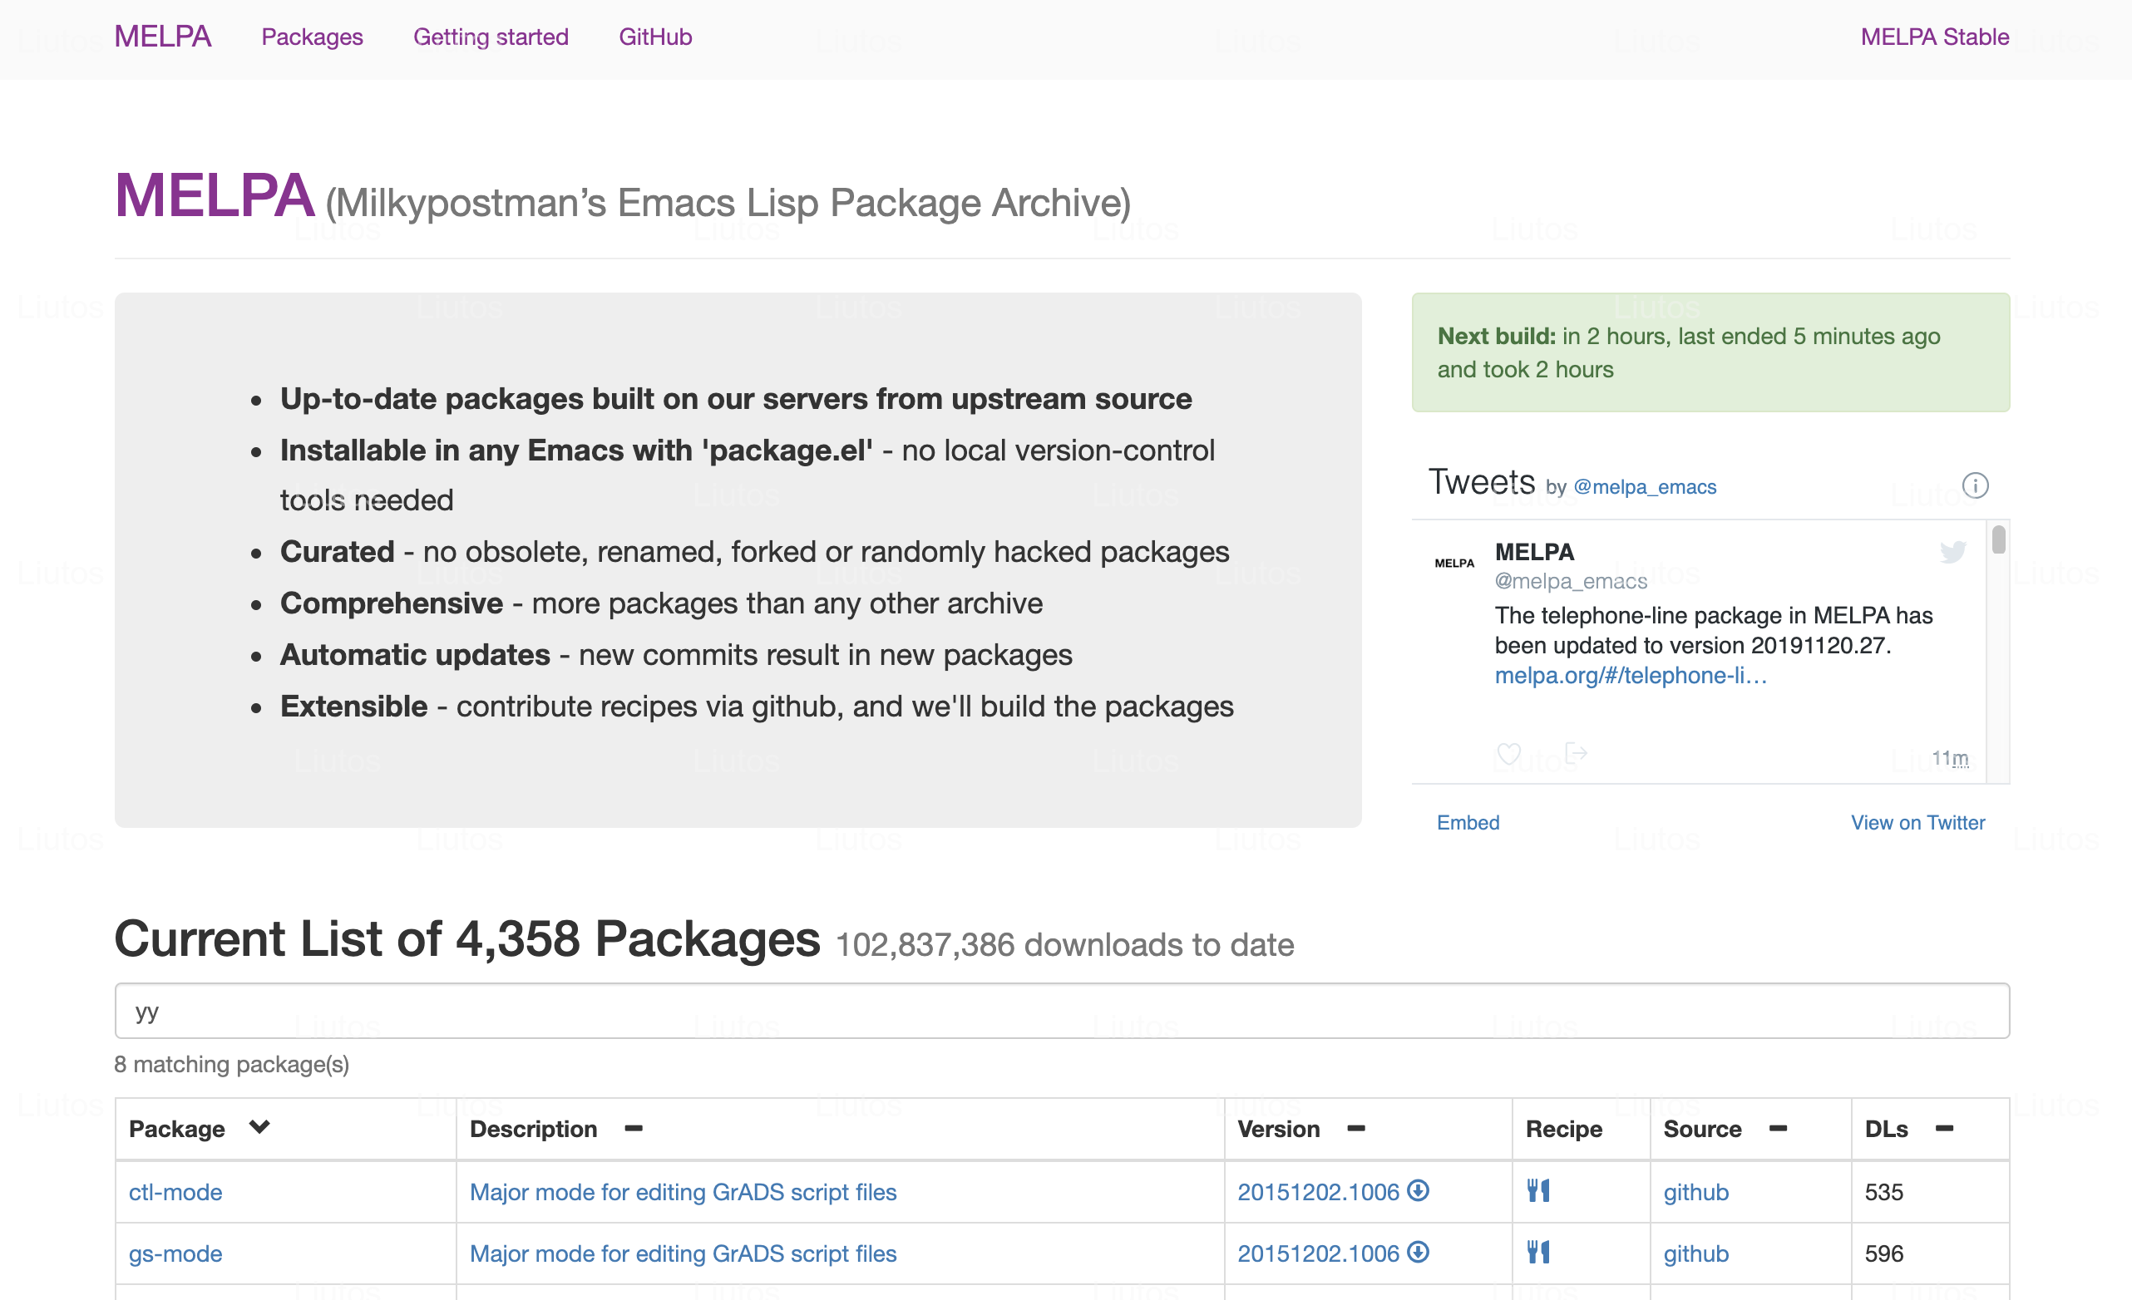This screenshot has height=1300, width=2132.
Task: Click the download icon for ctl-mode version
Action: 1419,1190
